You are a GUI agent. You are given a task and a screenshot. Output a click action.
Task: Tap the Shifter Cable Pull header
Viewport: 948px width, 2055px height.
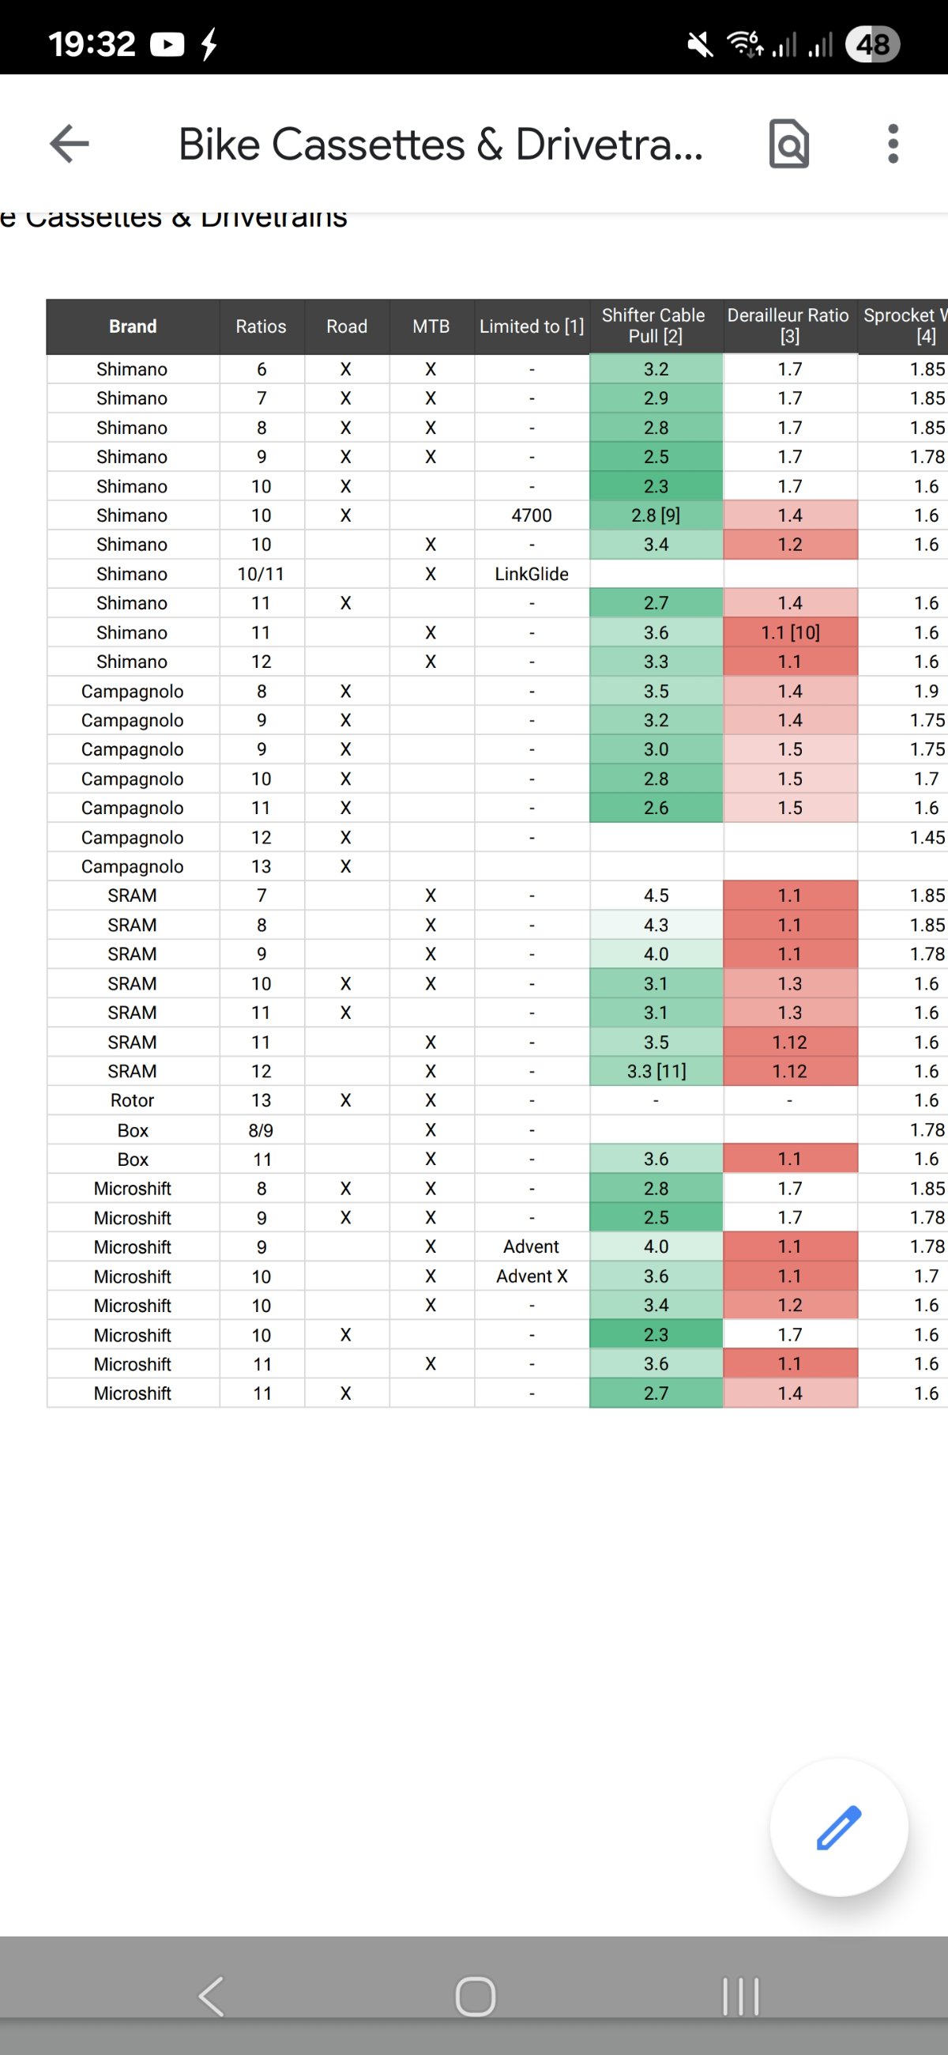click(x=655, y=326)
